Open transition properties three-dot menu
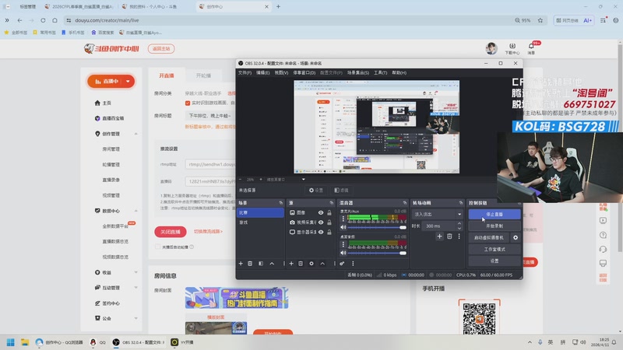This screenshot has height=350, width=623. [459, 236]
